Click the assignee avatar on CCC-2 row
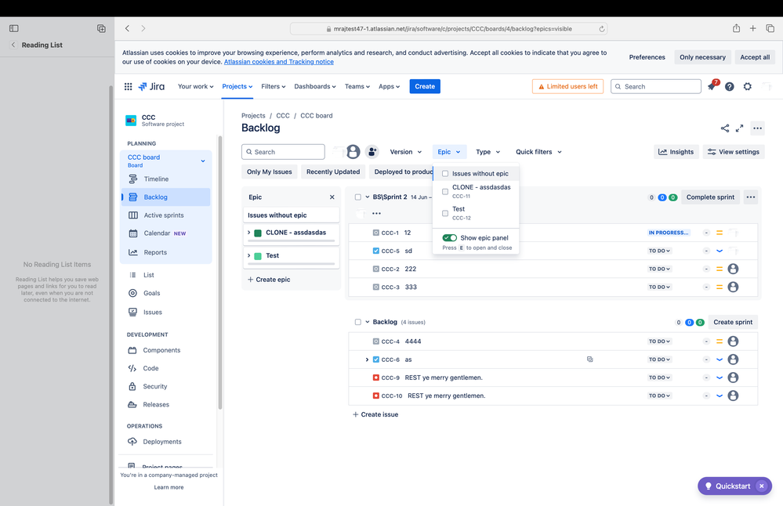 coord(733,269)
